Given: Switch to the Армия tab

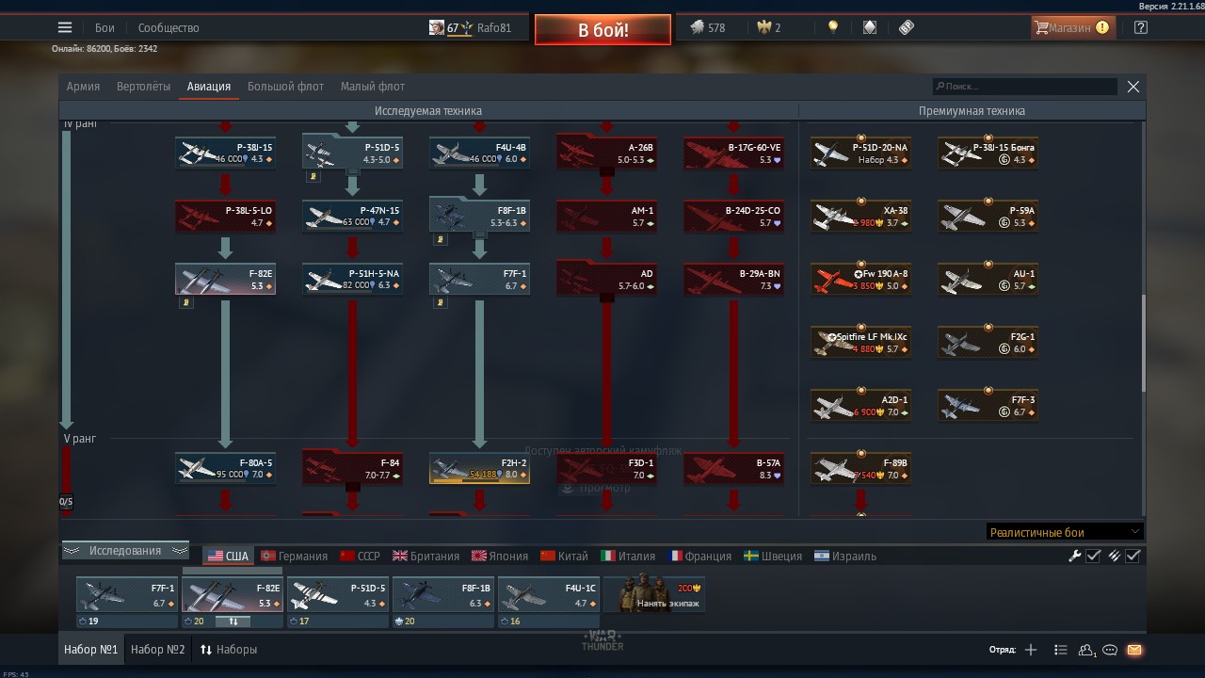Looking at the screenshot, I should coord(83,86).
